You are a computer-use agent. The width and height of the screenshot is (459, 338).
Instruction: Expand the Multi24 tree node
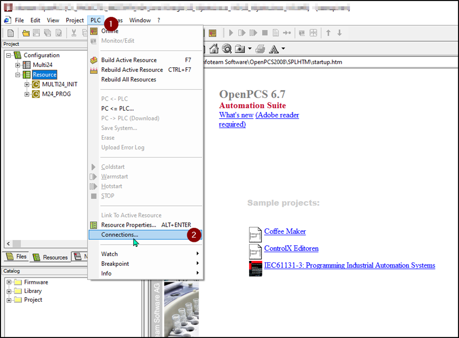pos(18,65)
